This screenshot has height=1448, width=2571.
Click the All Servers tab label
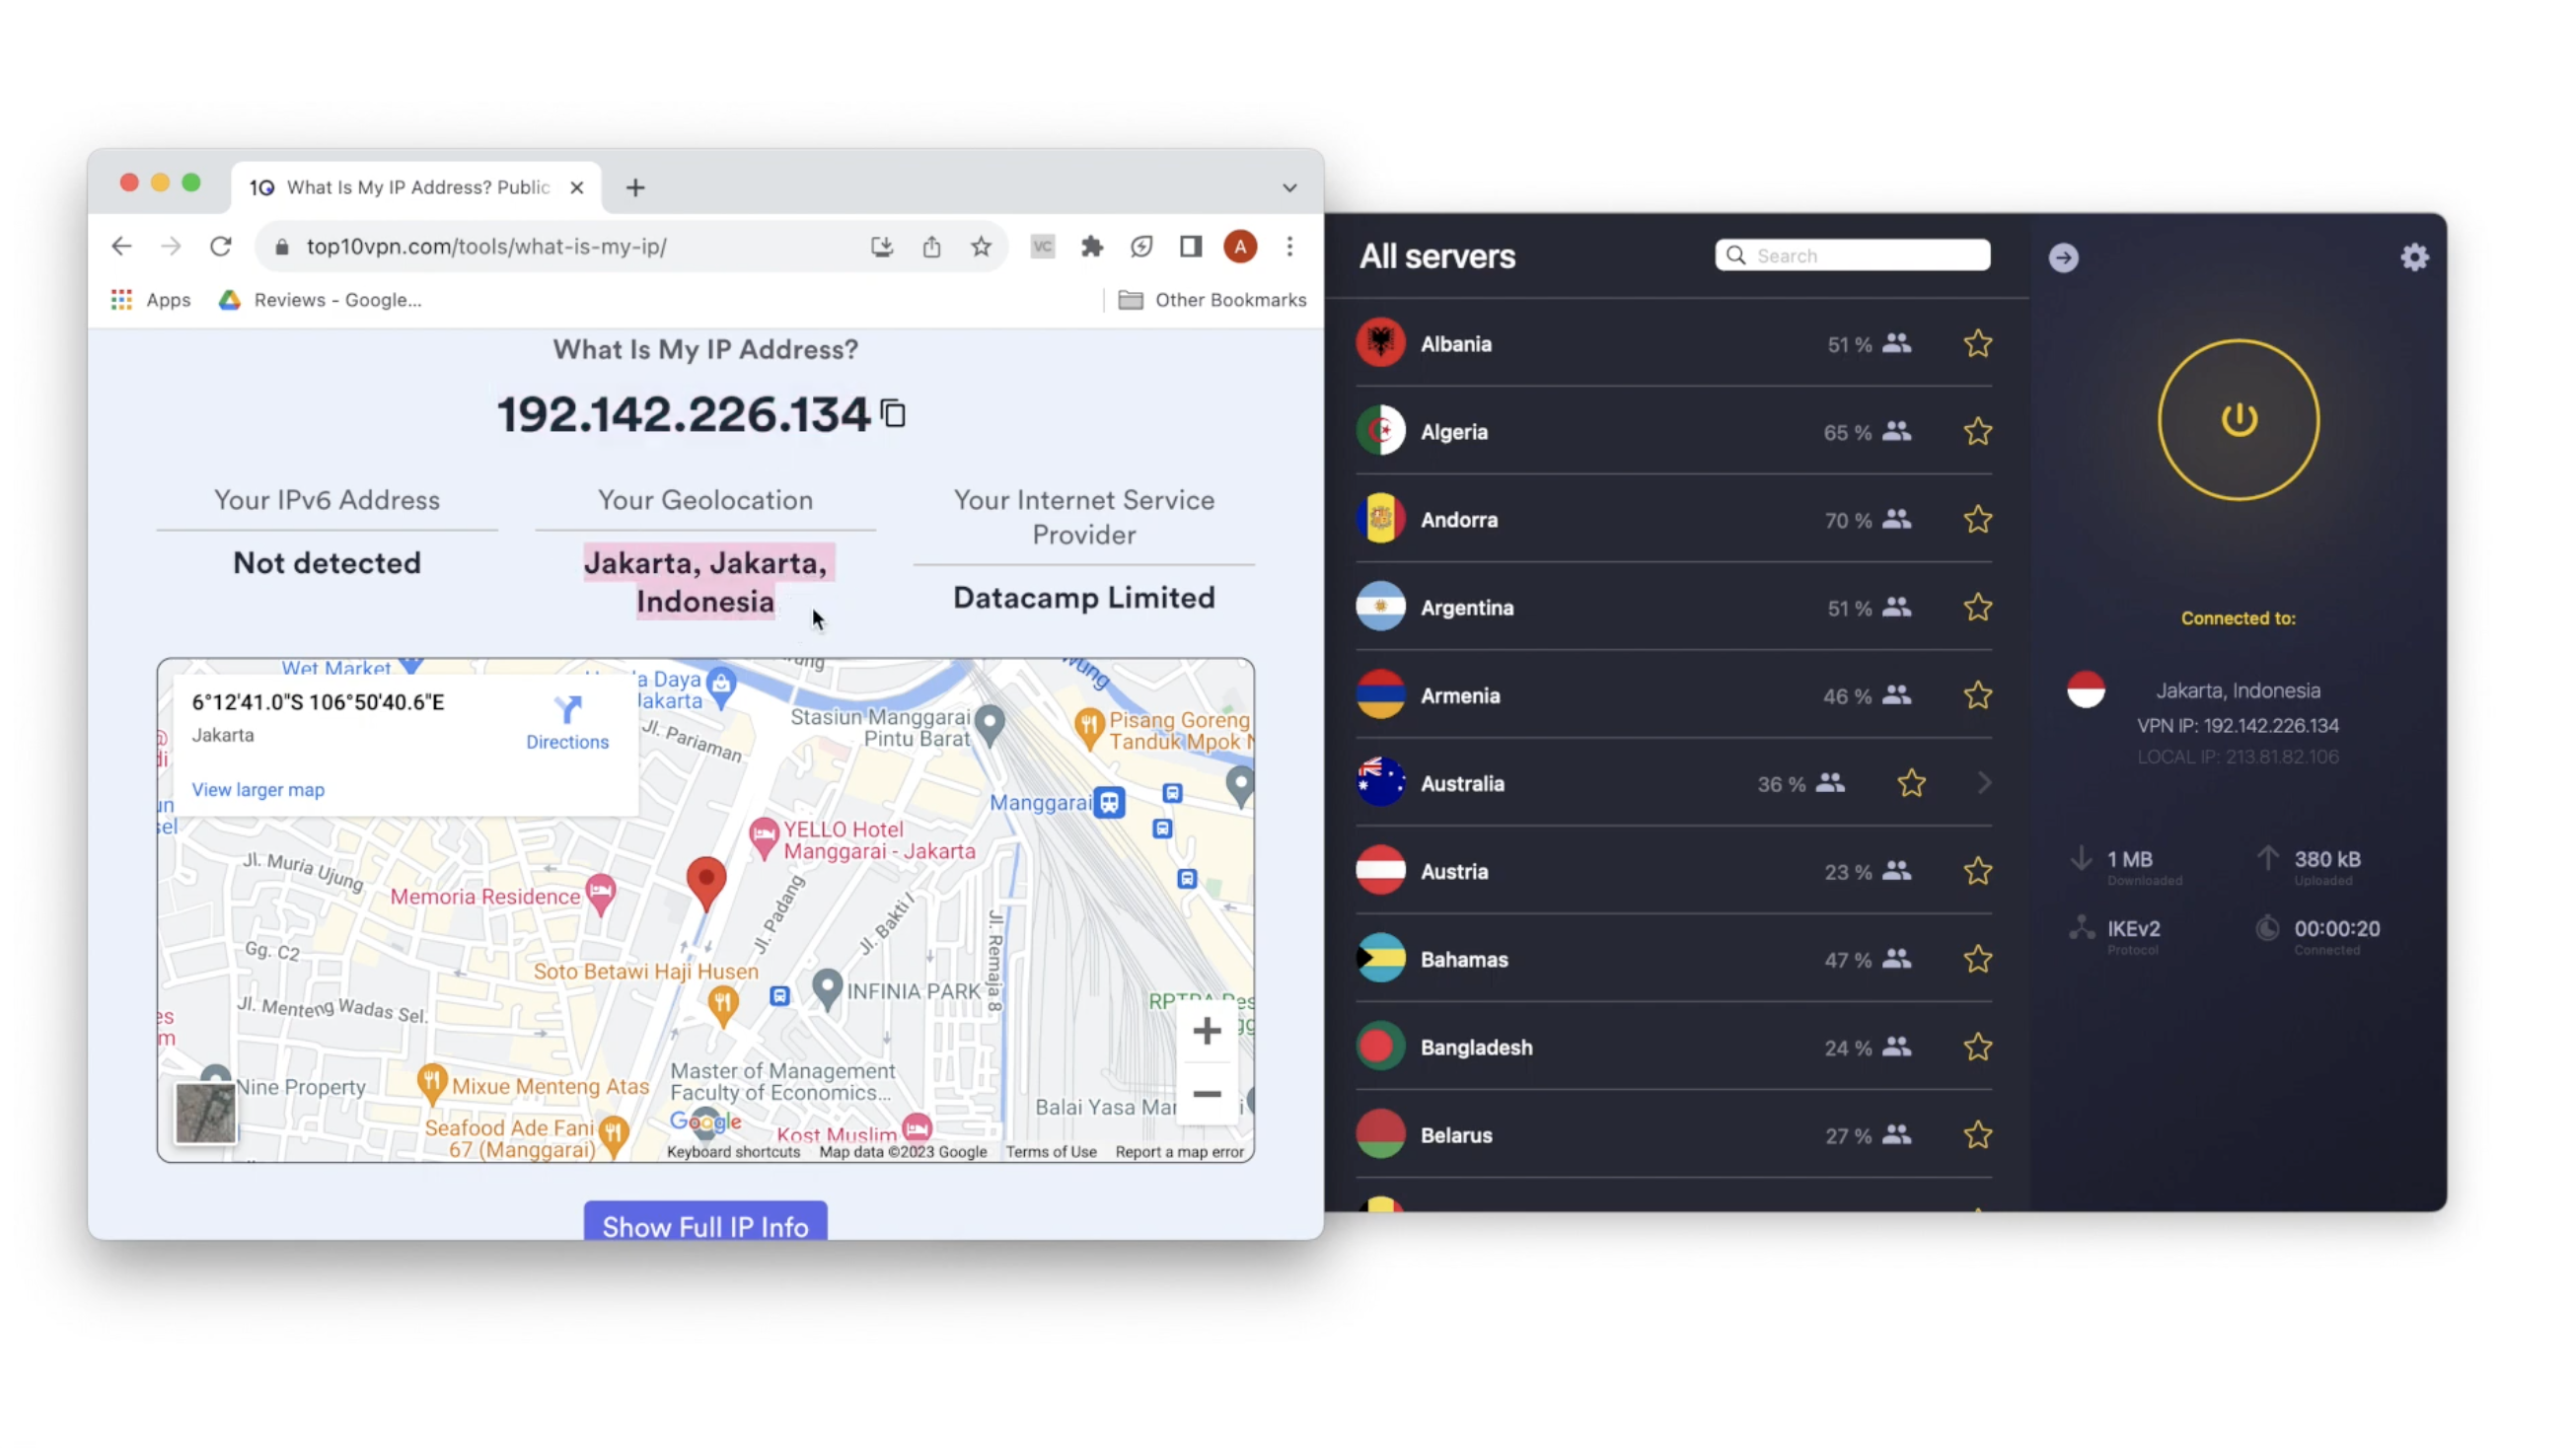1435,256
